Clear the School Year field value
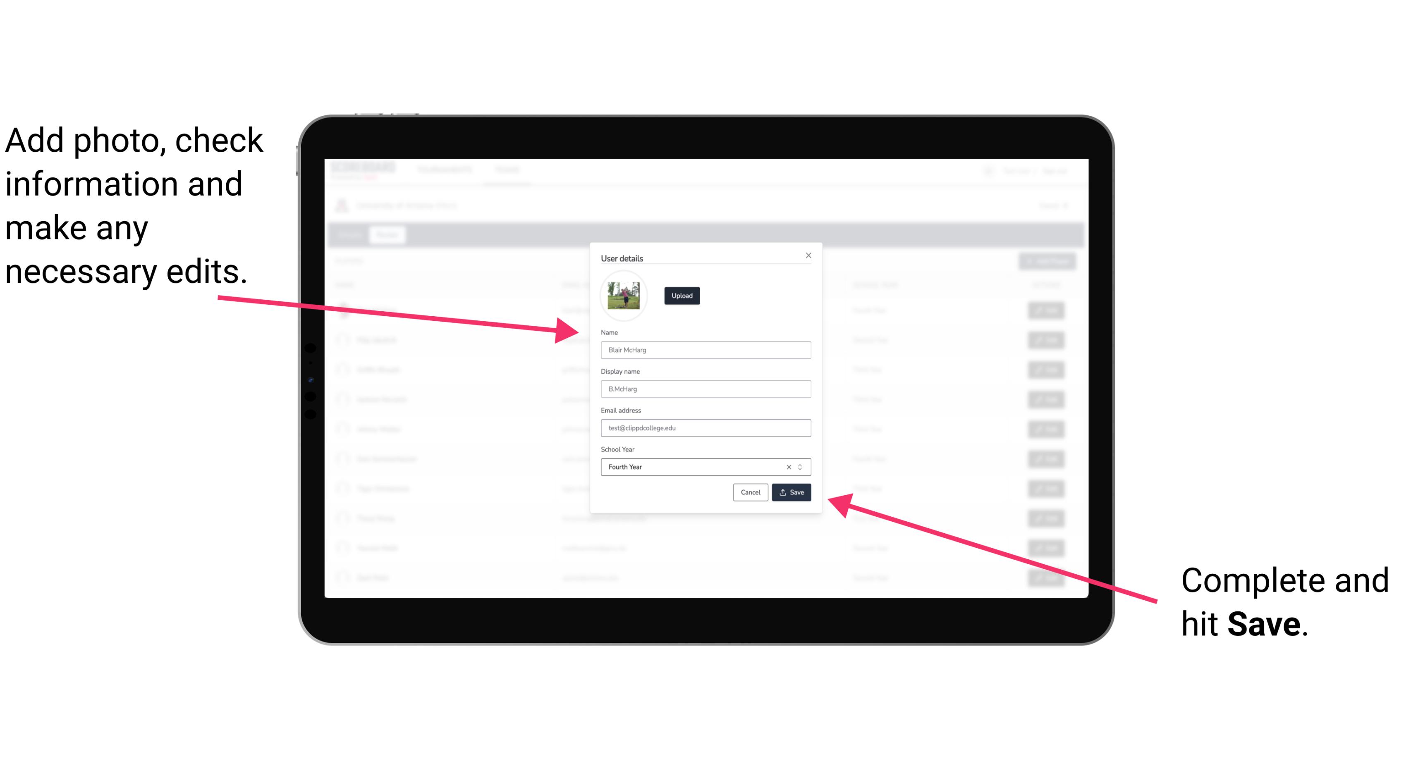 click(789, 466)
